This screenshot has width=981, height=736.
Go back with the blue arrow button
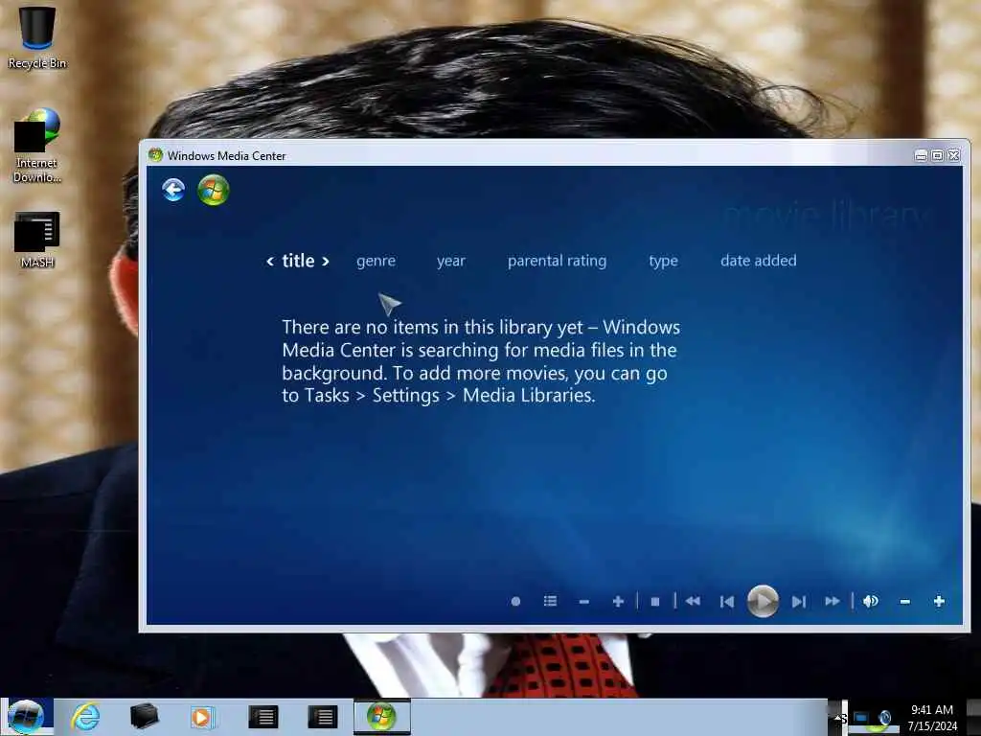click(173, 190)
